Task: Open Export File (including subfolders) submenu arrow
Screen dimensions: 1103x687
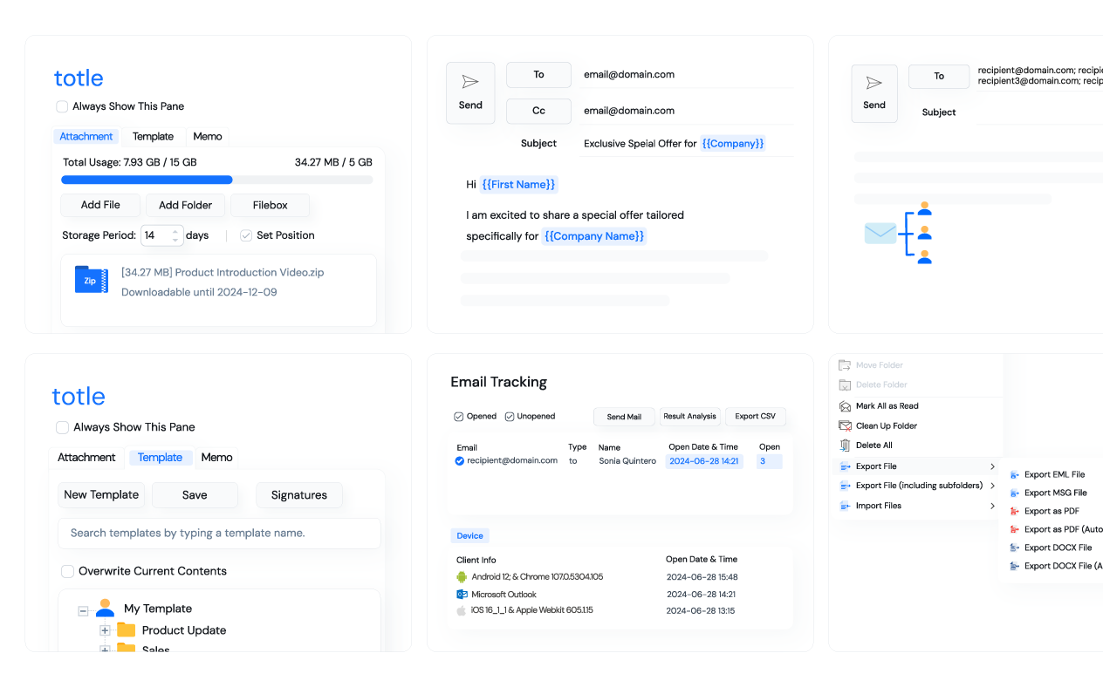Action: 992,486
